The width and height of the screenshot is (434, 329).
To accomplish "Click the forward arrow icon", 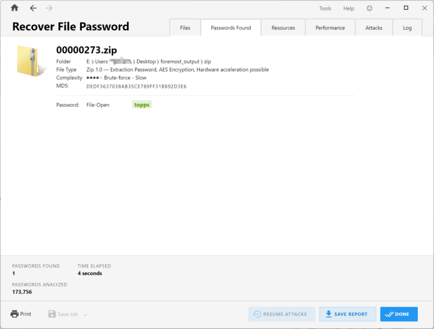I will click(49, 8).
